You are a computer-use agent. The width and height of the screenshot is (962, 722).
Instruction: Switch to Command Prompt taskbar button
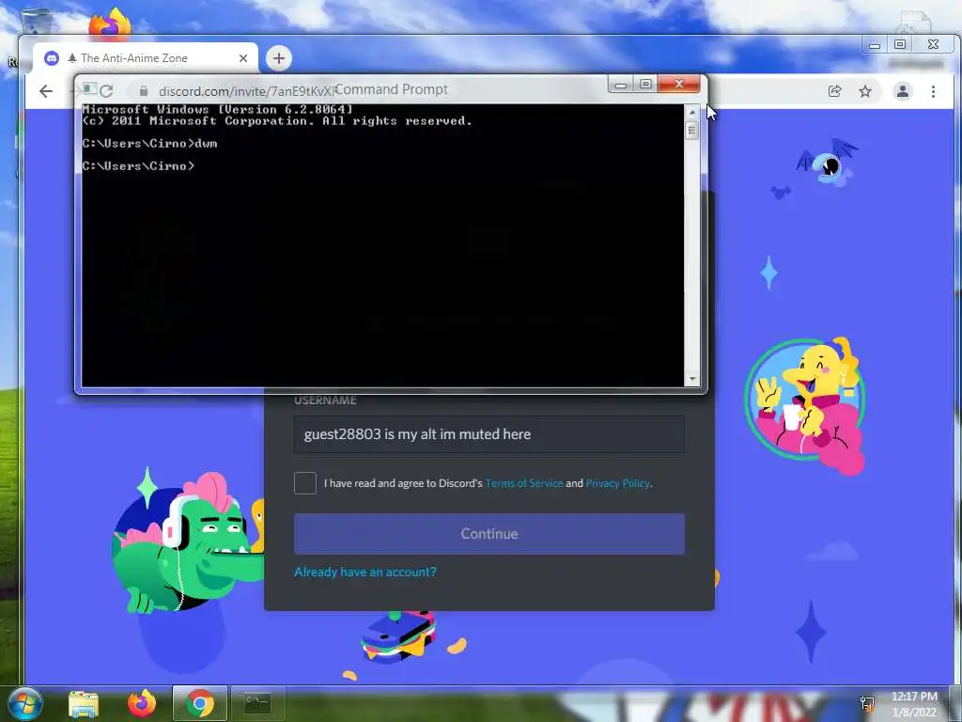258,703
